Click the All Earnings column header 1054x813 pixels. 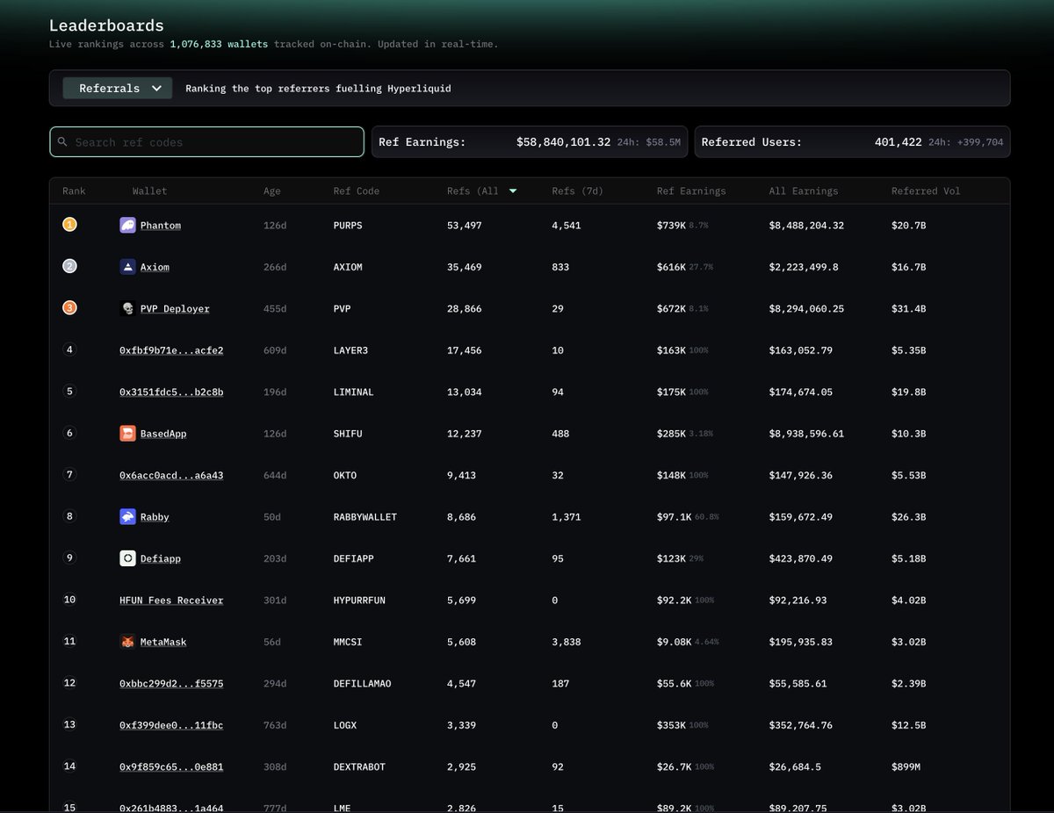804,191
